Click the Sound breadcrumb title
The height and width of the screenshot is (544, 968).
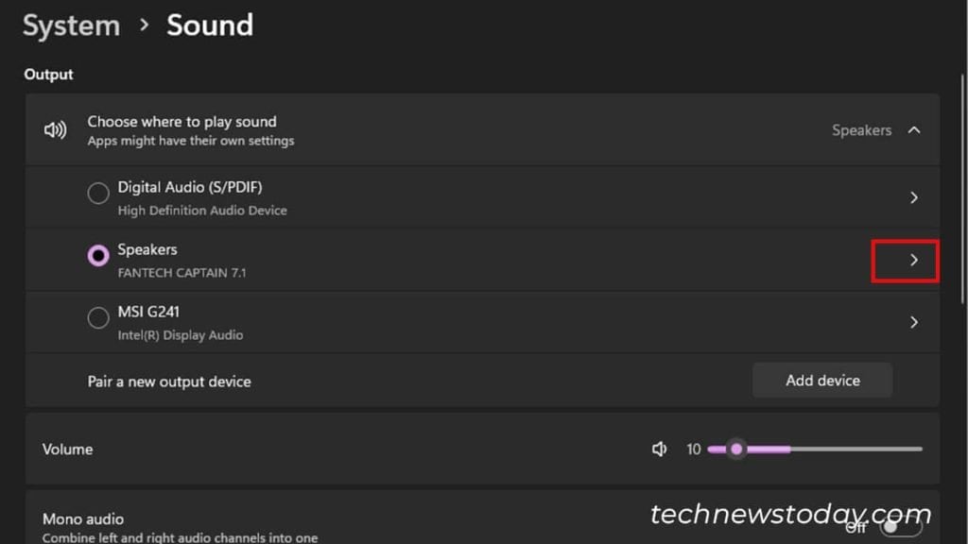click(210, 25)
